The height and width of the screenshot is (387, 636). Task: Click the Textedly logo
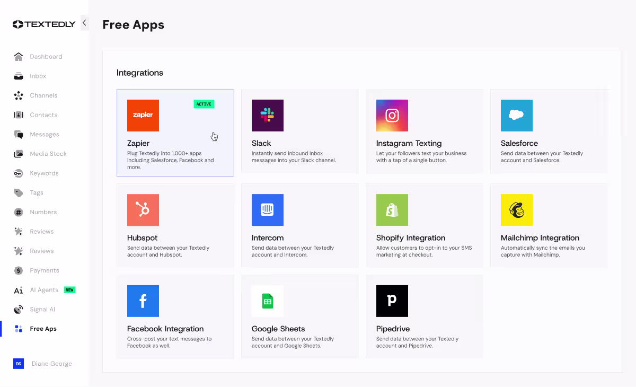coord(44,24)
